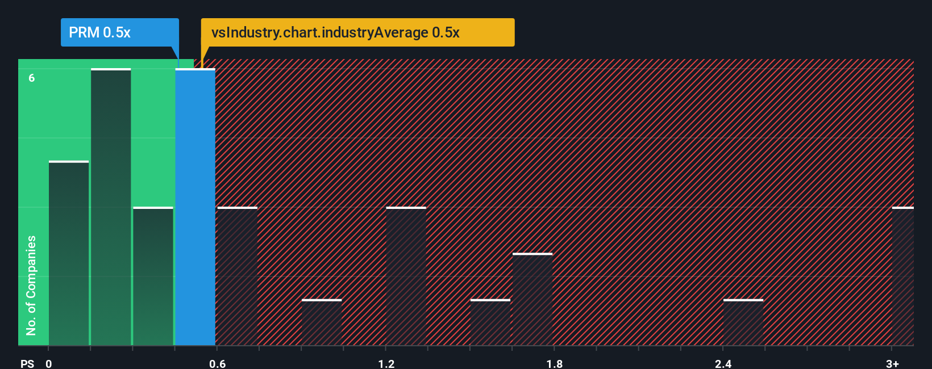Click the 6 y-axis value label

click(x=32, y=78)
